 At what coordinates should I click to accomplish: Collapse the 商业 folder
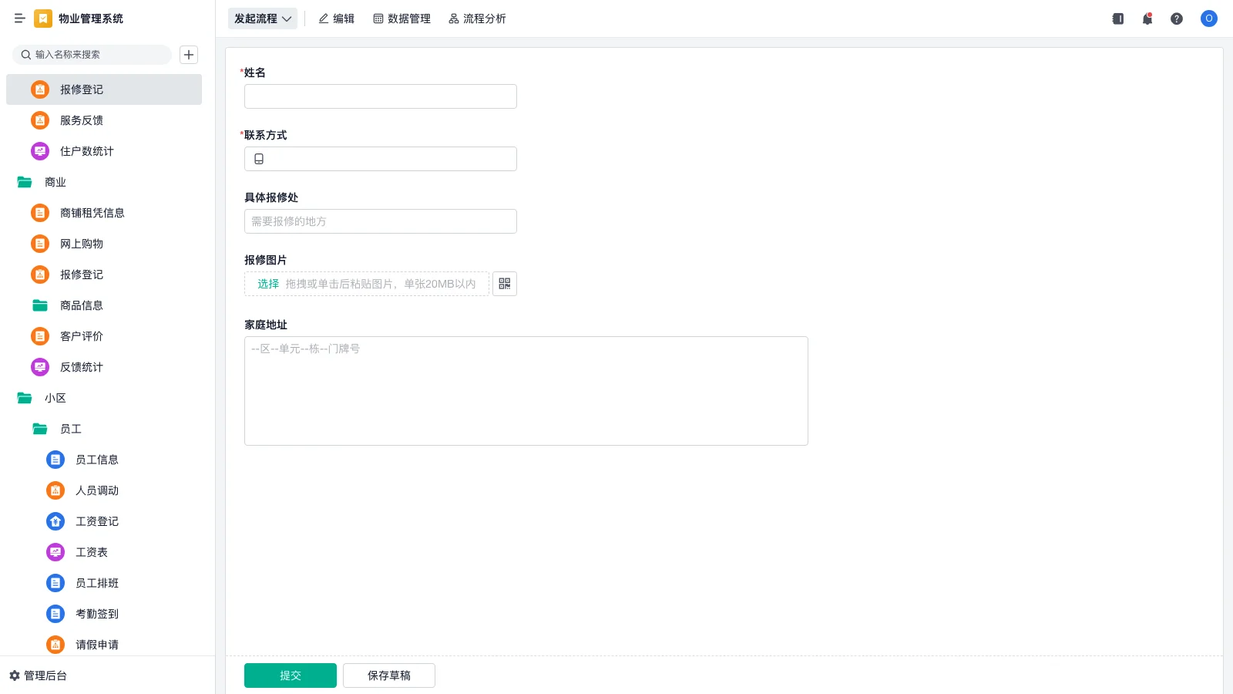tap(25, 182)
